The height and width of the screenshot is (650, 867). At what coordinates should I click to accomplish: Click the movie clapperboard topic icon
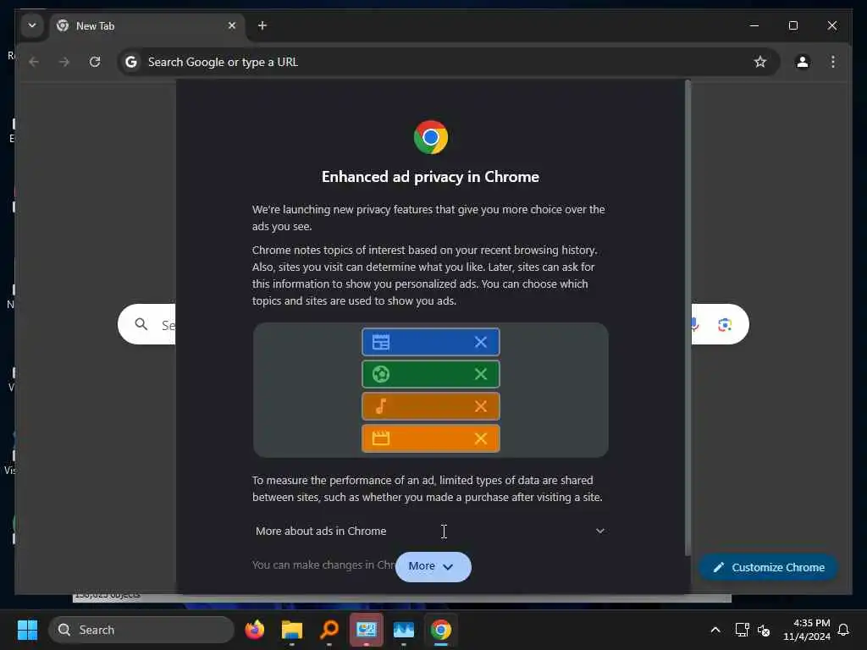pos(380,438)
